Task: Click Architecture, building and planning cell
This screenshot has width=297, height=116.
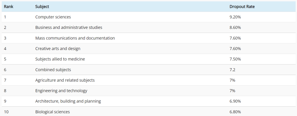Action: click(x=68, y=101)
